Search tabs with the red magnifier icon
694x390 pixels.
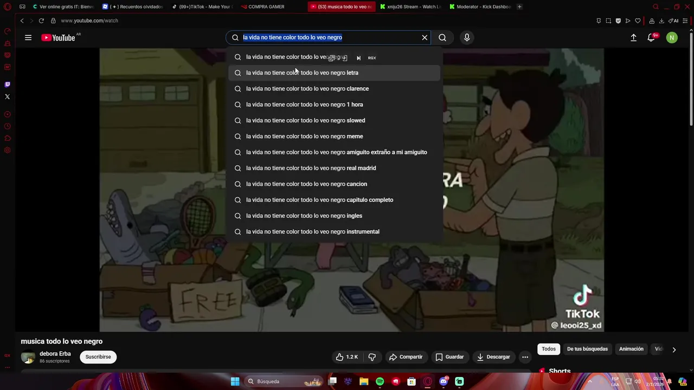coord(656,6)
